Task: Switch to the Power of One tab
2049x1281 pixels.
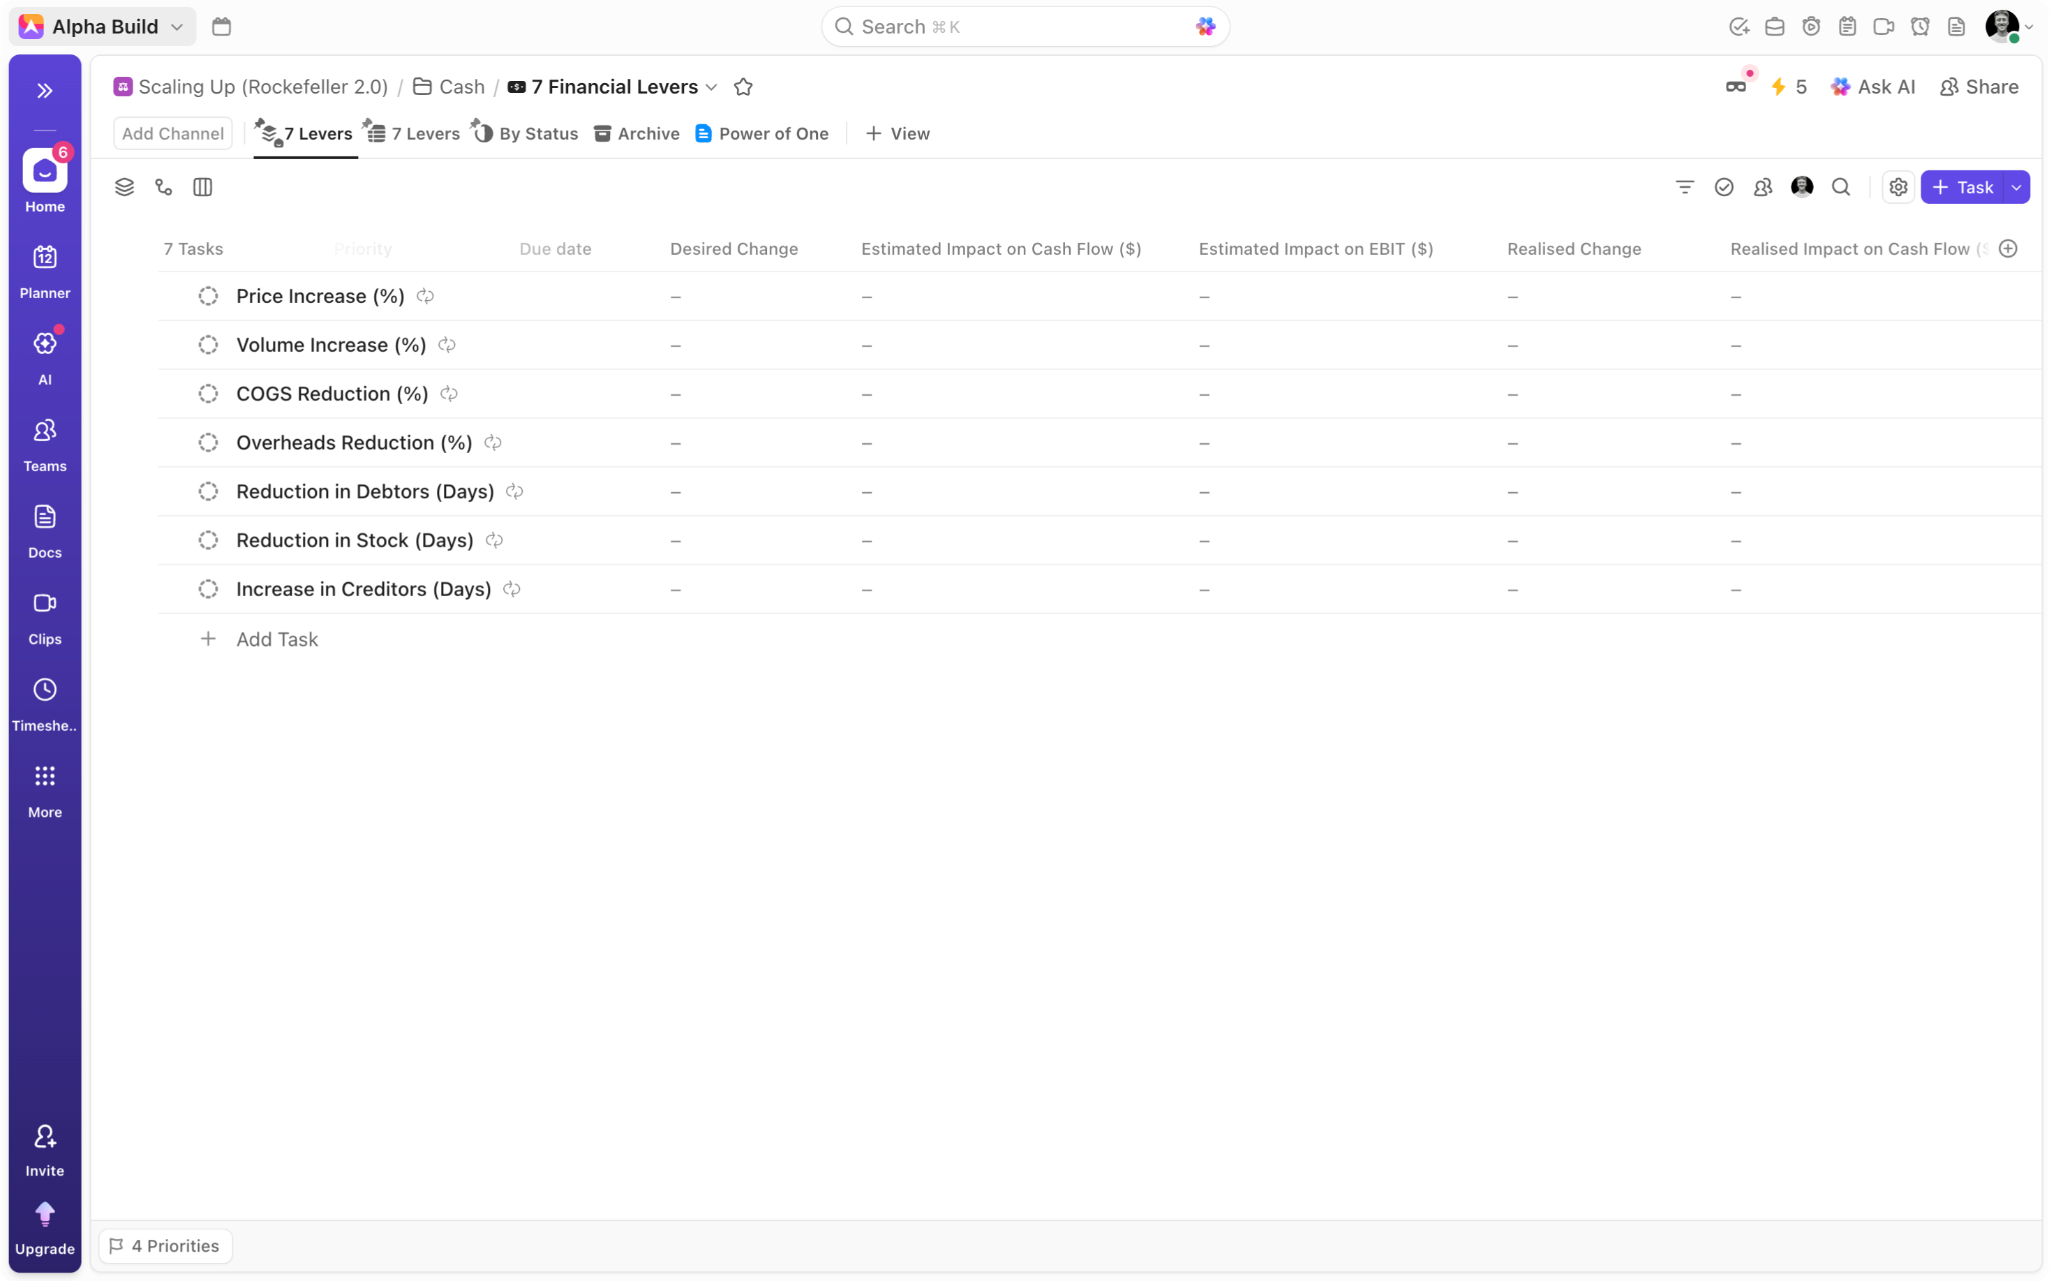Action: [x=762, y=134]
